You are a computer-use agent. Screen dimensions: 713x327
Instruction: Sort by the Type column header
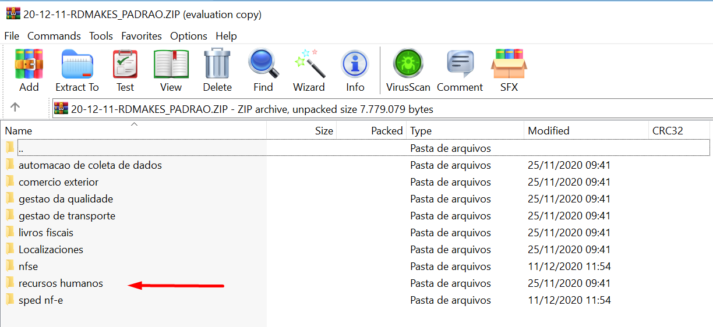click(x=465, y=130)
